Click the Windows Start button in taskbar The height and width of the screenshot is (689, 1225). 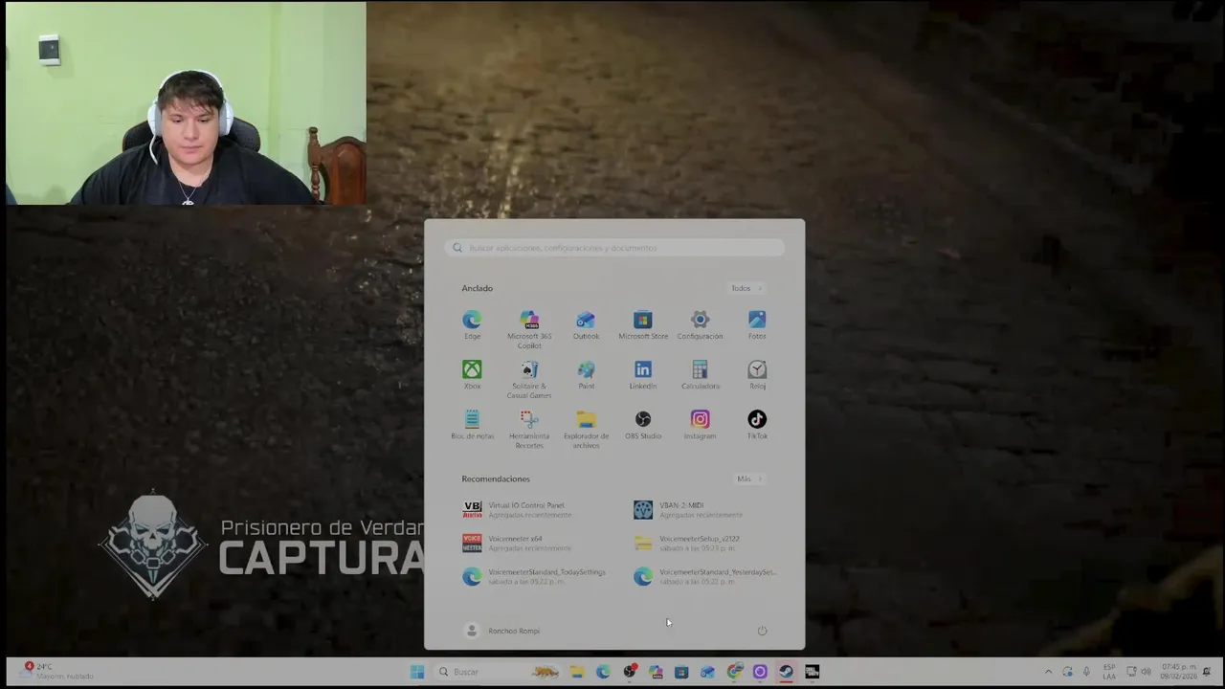pyautogui.click(x=417, y=672)
